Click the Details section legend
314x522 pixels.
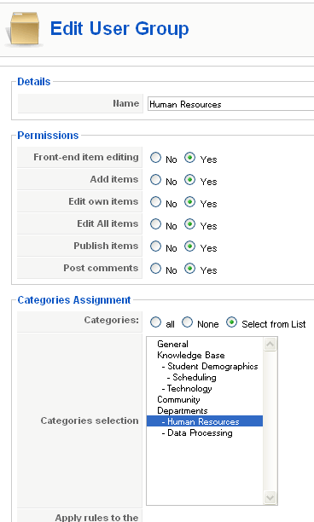click(33, 82)
